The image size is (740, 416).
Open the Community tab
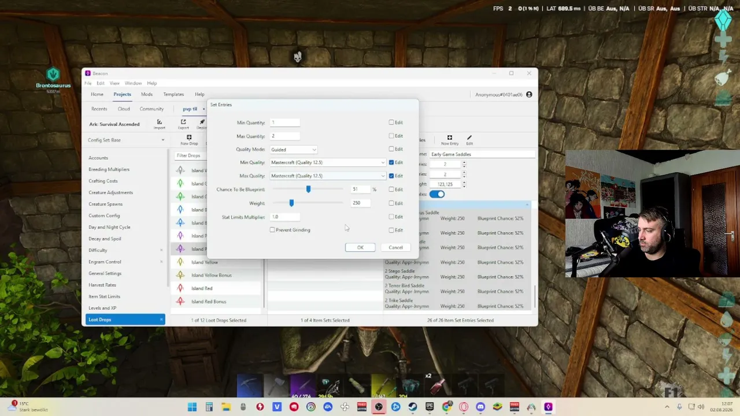151,109
